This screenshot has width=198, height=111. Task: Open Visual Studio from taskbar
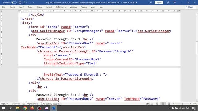(x=46, y=108)
